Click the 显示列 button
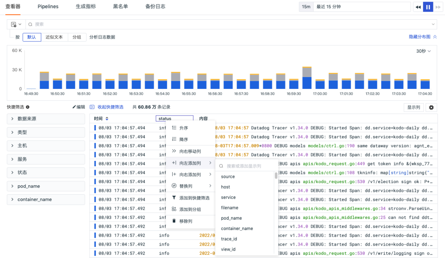Screen dimensions: 445x258 [x=414, y=107]
